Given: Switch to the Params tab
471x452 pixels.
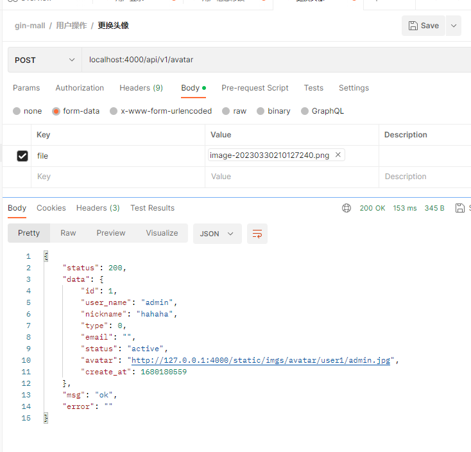Looking at the screenshot, I should (x=26, y=88).
